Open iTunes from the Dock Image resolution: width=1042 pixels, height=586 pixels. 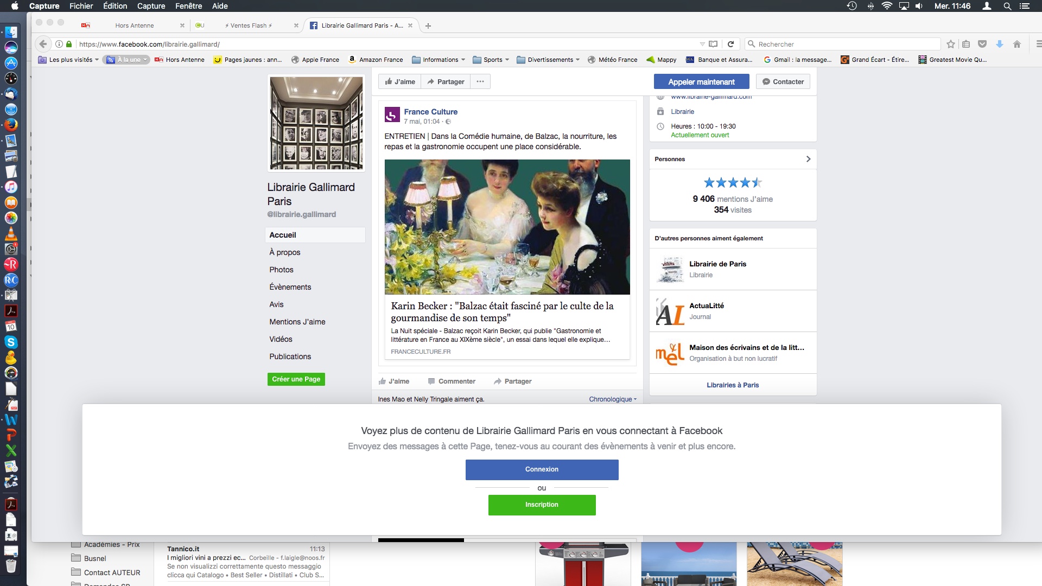11,187
